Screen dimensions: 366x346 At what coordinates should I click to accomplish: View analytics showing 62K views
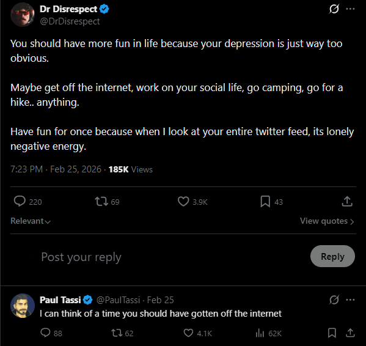click(x=260, y=333)
